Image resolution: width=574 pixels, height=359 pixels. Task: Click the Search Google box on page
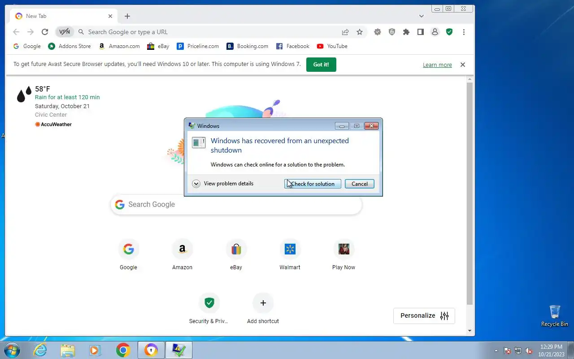[x=236, y=205]
